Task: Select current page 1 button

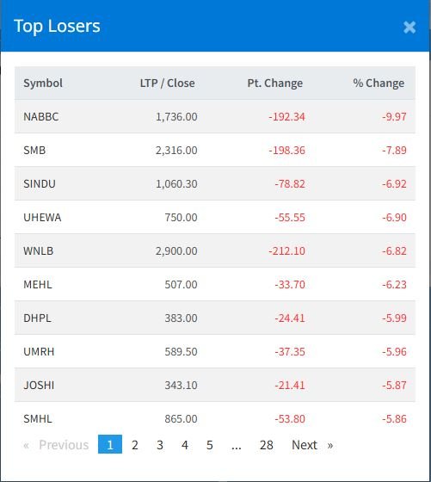Action: coord(110,444)
